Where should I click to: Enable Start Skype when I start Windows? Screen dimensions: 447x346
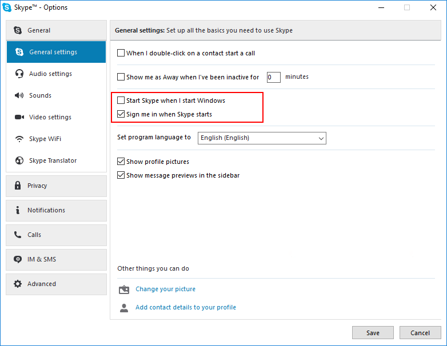(x=121, y=100)
